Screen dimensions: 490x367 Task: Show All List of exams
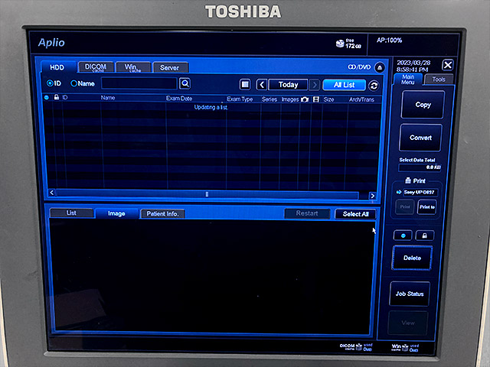click(x=344, y=85)
